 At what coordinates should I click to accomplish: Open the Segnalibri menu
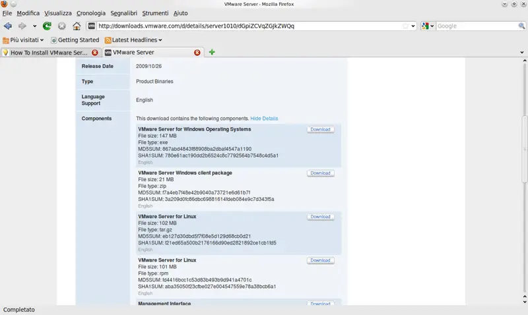coord(123,13)
